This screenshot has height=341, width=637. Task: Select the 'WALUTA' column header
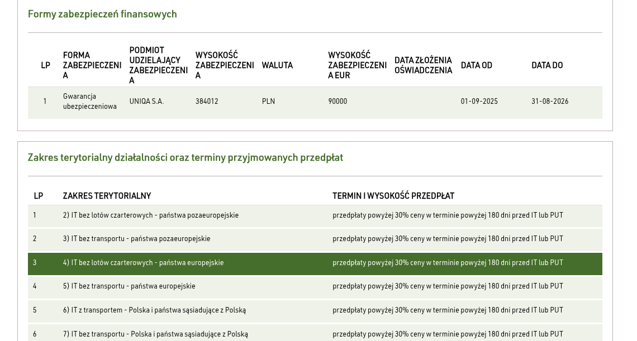277,65
